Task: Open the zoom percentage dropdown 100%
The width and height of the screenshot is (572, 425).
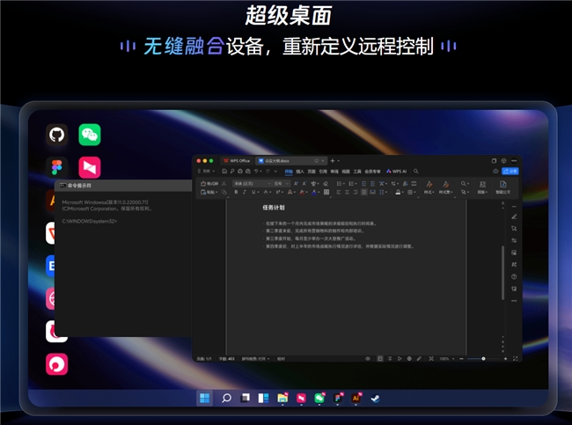Action: 446,359
